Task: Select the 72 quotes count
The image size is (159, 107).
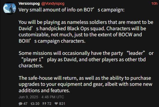Action: tap(49, 104)
